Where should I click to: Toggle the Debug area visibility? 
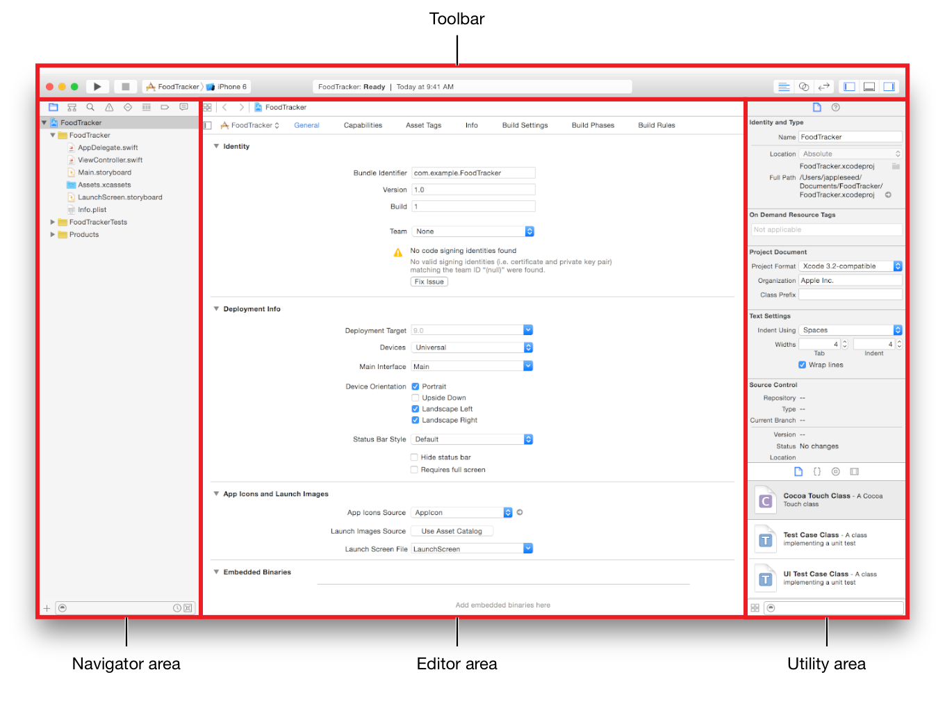[869, 87]
